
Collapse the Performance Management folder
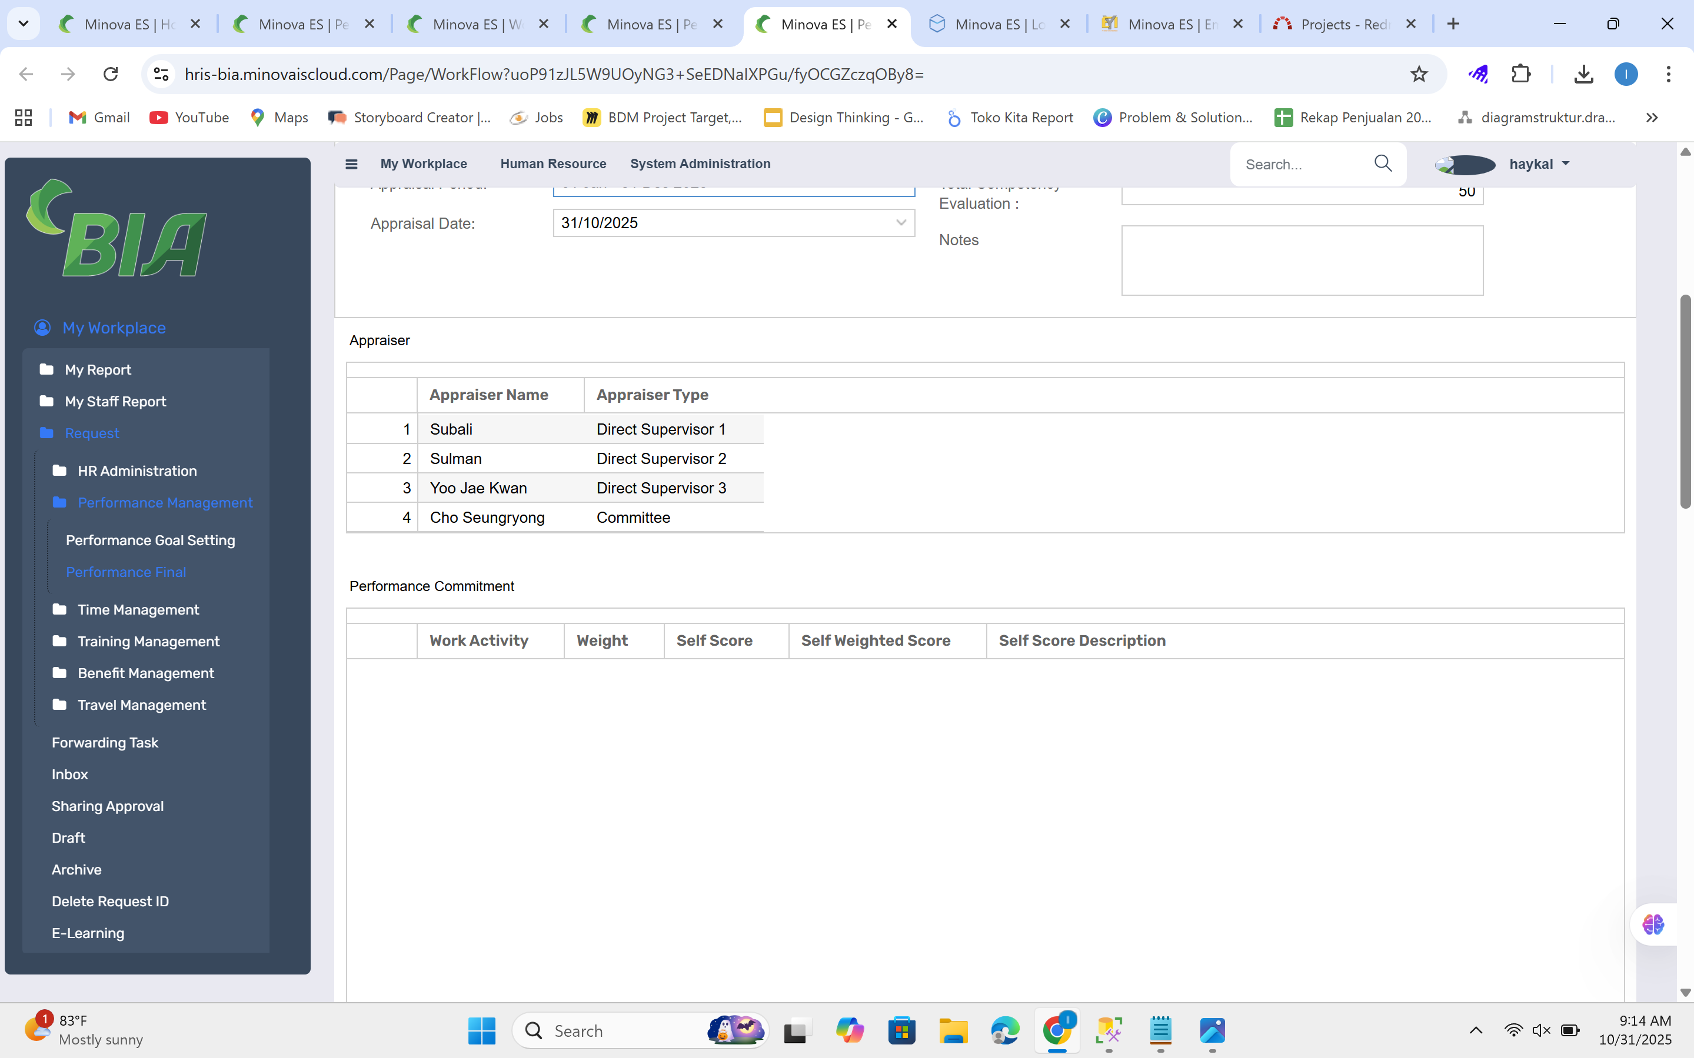tap(165, 502)
